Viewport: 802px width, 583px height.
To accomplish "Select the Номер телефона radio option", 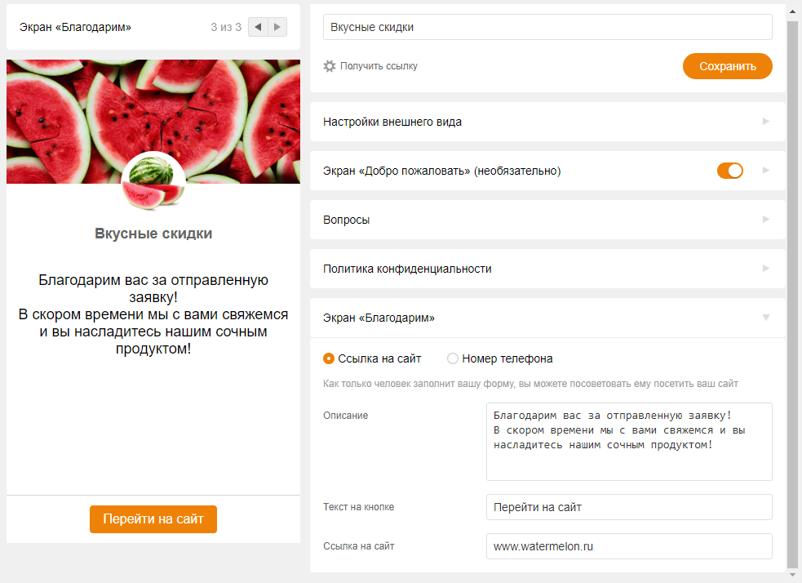I will (453, 358).
